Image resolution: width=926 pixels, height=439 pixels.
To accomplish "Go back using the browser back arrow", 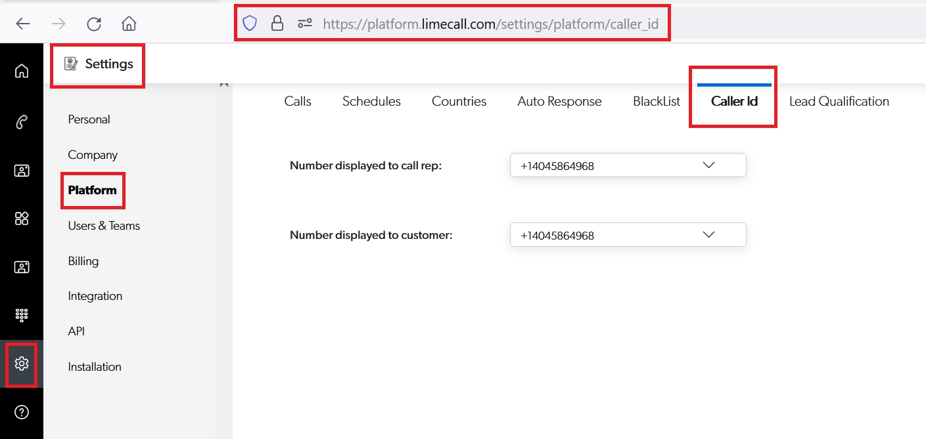I will pyautogui.click(x=23, y=24).
